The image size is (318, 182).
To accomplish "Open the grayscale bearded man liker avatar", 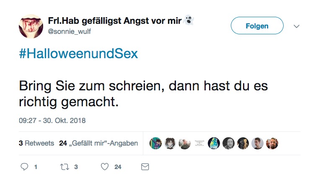I will [228, 144].
